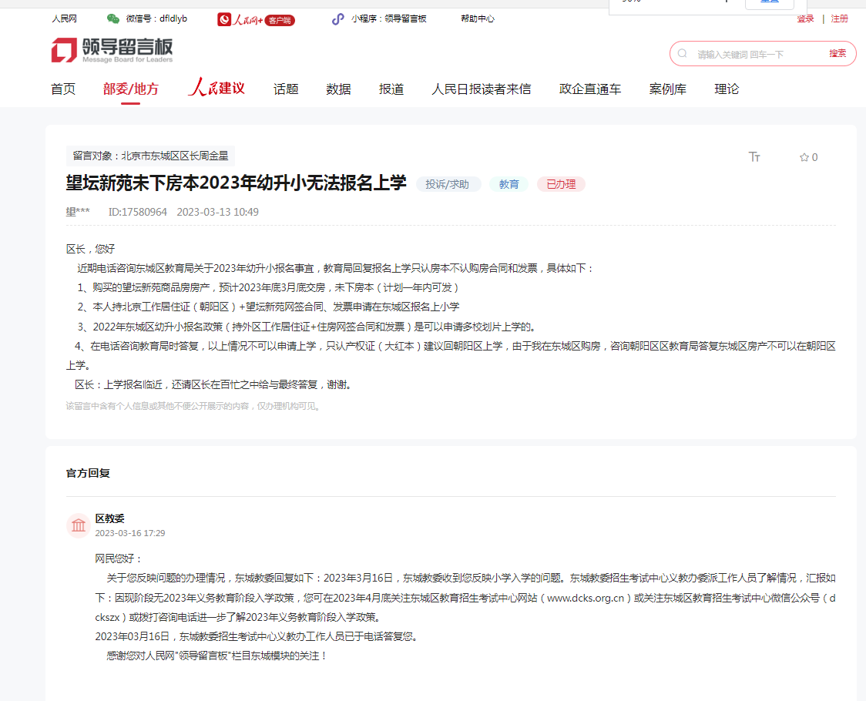Screen dimensions: 866x701
Task: Click the 搜索 button
Action: click(837, 54)
